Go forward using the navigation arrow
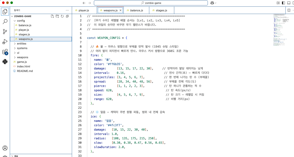This screenshot has height=157, width=294. (x=90, y=3)
